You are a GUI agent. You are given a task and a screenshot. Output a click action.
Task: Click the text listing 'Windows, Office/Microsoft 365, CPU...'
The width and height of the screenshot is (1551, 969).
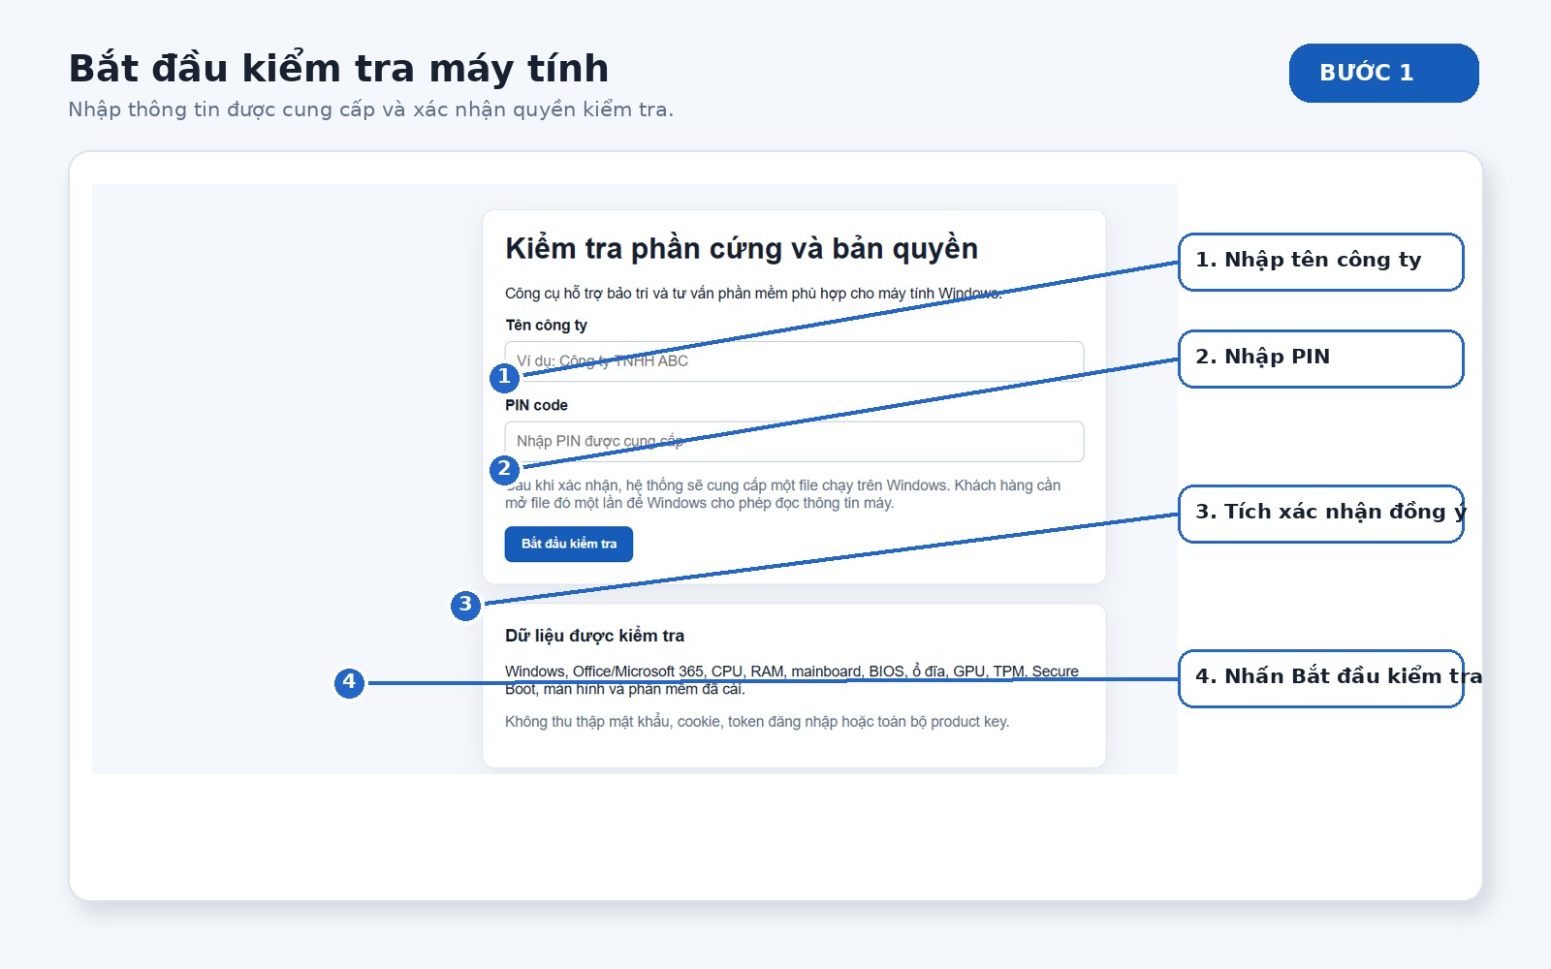tap(792, 680)
